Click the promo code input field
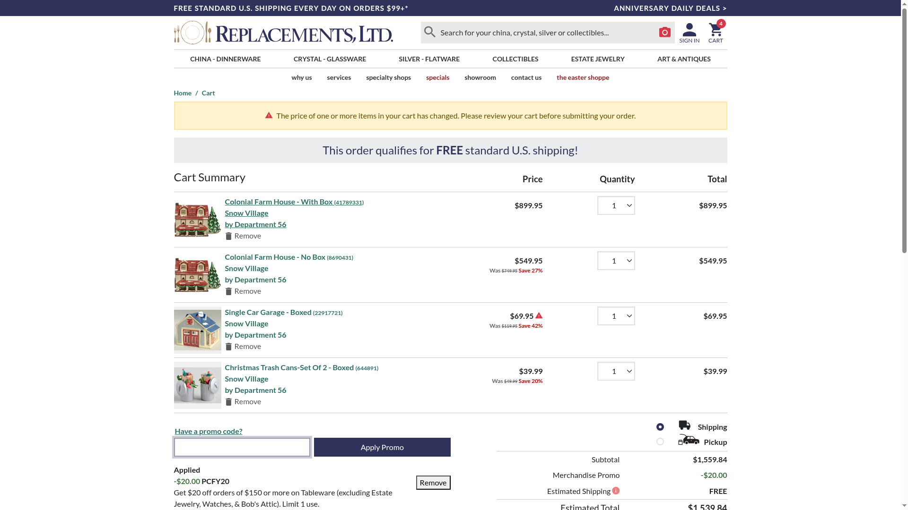 click(242, 447)
